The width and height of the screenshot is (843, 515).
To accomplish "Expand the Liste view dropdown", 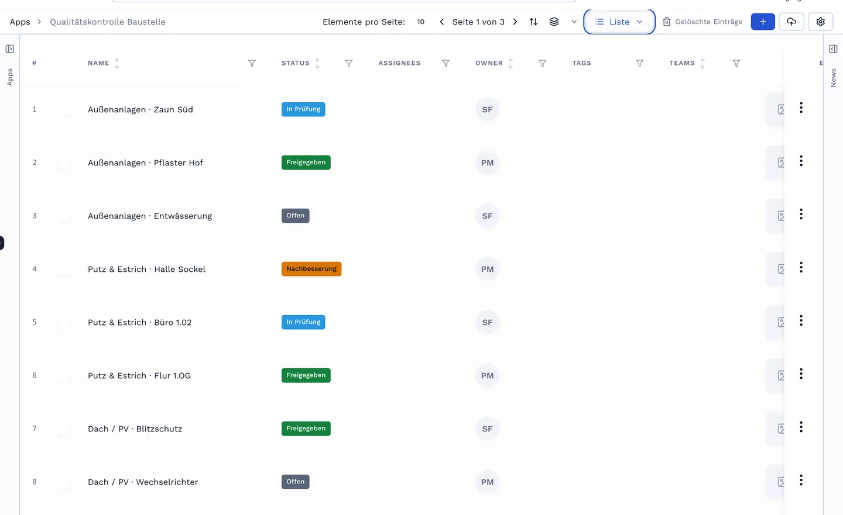I will [x=619, y=22].
